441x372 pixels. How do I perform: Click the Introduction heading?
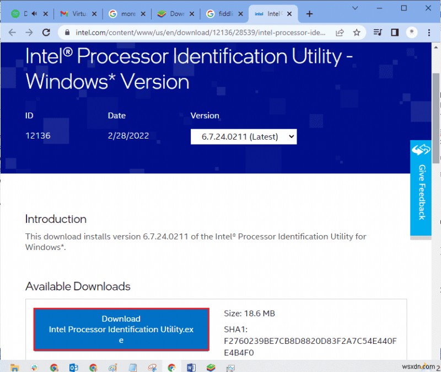[x=56, y=219]
